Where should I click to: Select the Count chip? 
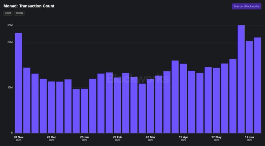tap(8, 13)
